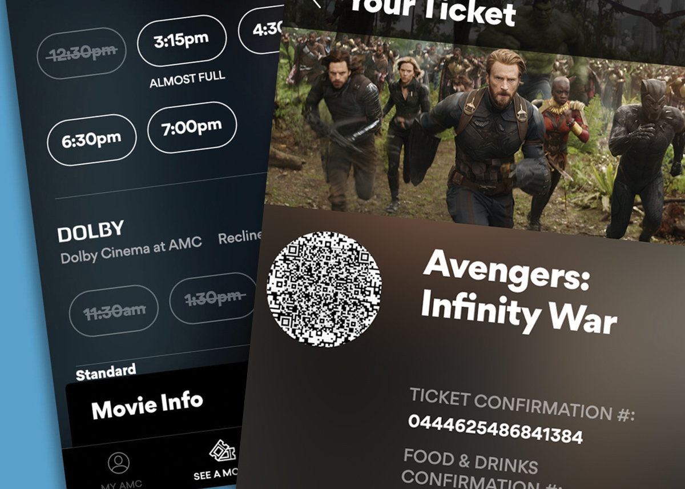
Task: Select the 6:30pm showtime
Action: coord(91,140)
